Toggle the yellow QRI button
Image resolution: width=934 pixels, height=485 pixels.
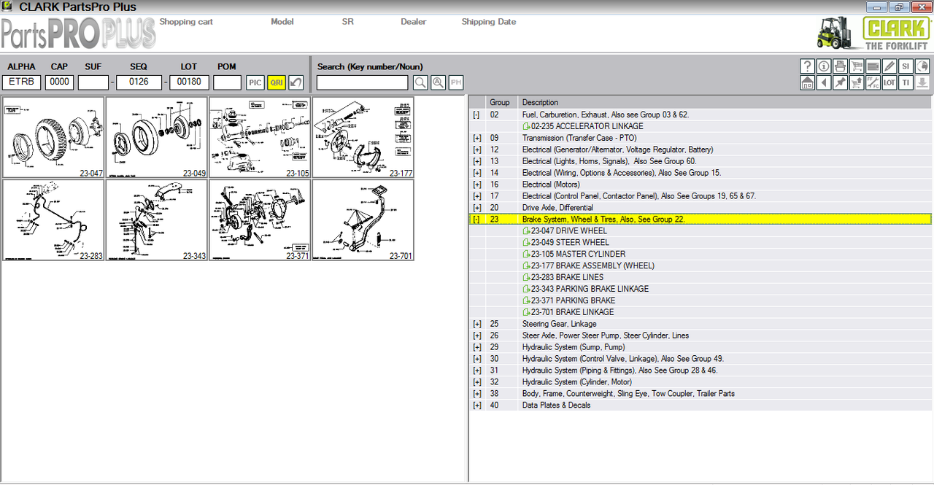[277, 82]
